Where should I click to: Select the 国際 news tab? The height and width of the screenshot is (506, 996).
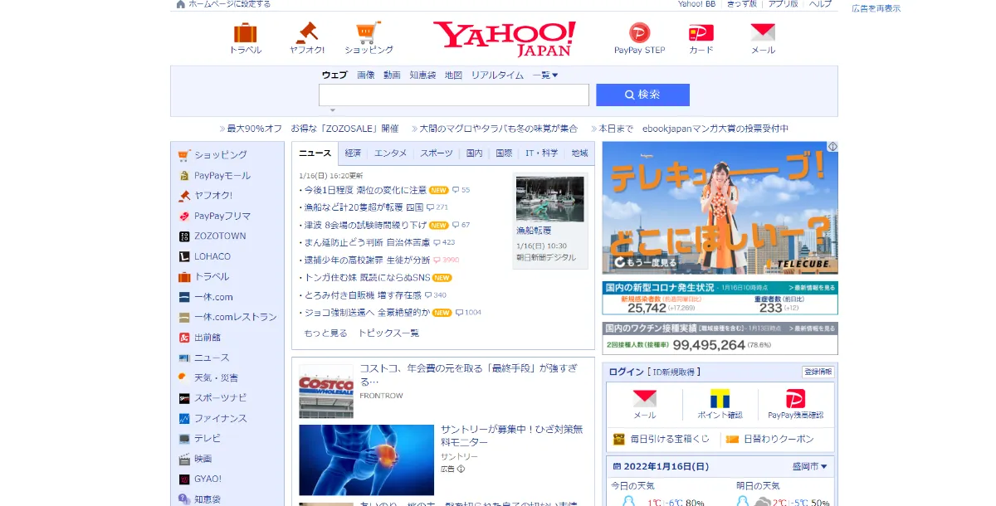click(x=504, y=153)
